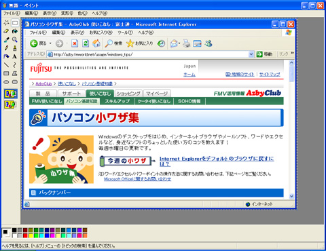Expand the Internet Explorer address bar dropdown
This screenshot has width=326, height=251.
point(251,54)
